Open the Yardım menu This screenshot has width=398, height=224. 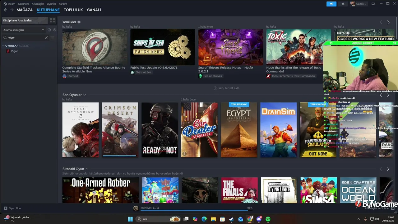coord(63,4)
